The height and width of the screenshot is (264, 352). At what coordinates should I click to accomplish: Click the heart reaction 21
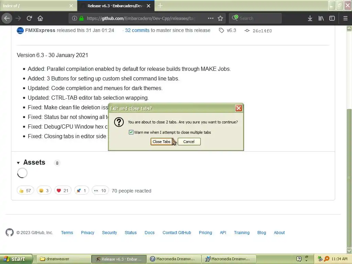pyautogui.click(x=63, y=190)
